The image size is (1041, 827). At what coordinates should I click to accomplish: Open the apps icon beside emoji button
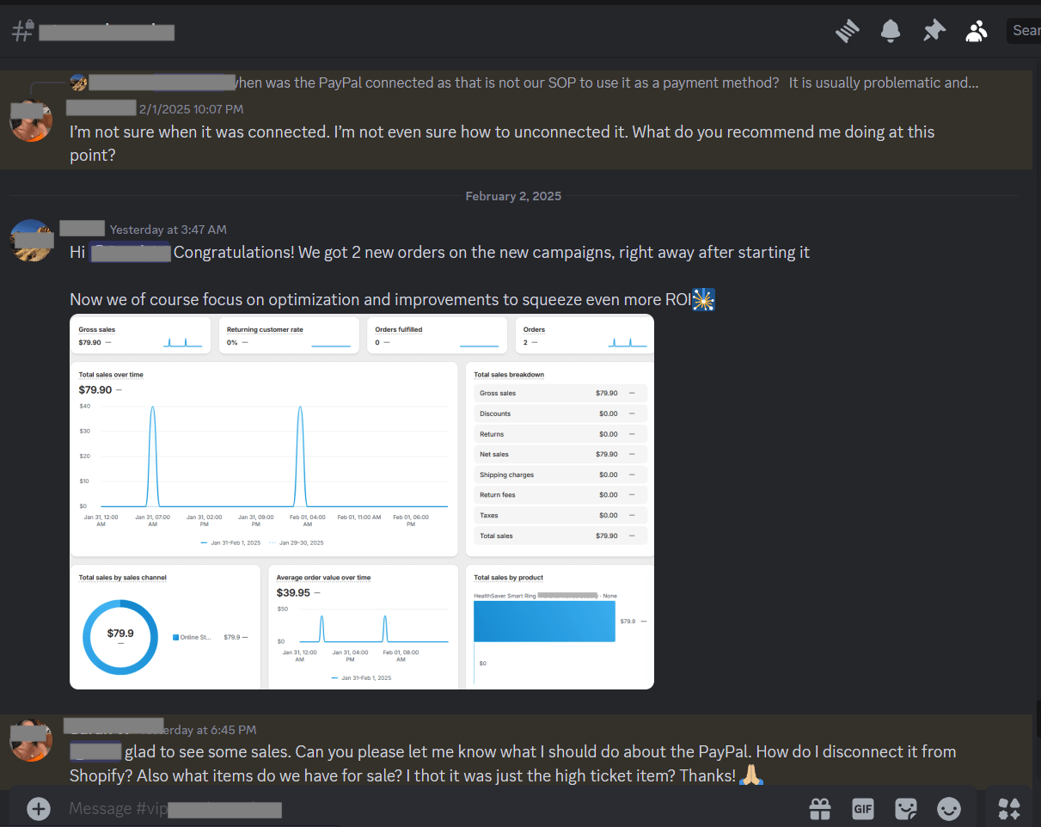click(1008, 808)
